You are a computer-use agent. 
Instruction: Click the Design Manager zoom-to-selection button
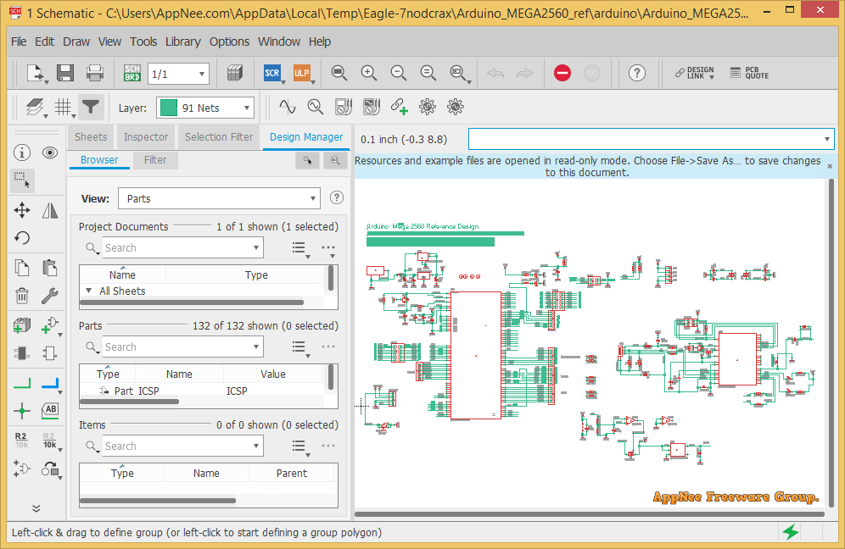[x=335, y=160]
